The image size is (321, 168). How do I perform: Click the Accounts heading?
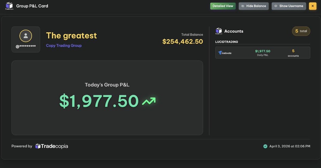[x=234, y=31]
